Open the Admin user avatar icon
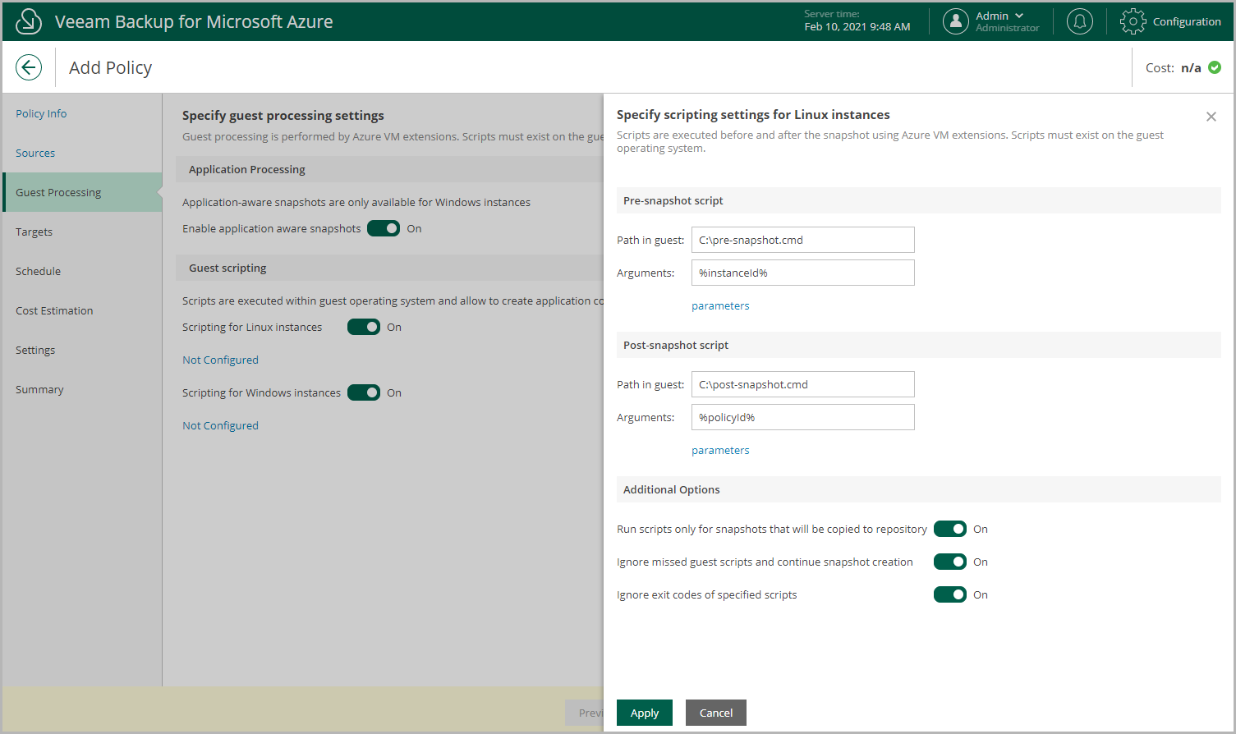 click(x=955, y=21)
